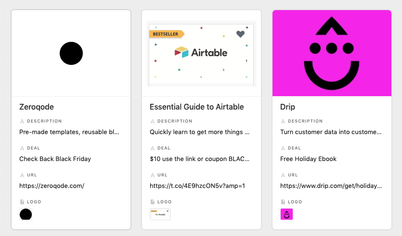Screen dimensions: 402x236
Task: Select 'Turn customer data into custome...' description
Action: tap(331, 132)
